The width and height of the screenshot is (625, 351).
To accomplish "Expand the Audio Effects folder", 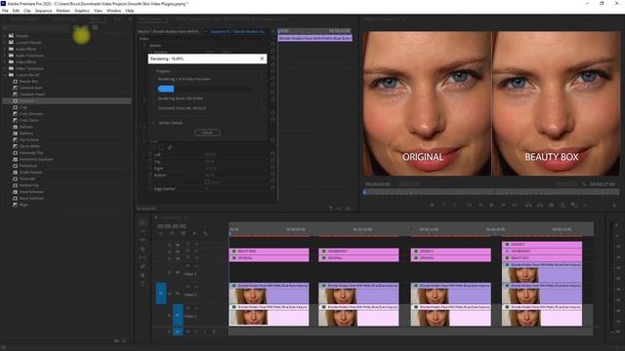I will 5,49.
